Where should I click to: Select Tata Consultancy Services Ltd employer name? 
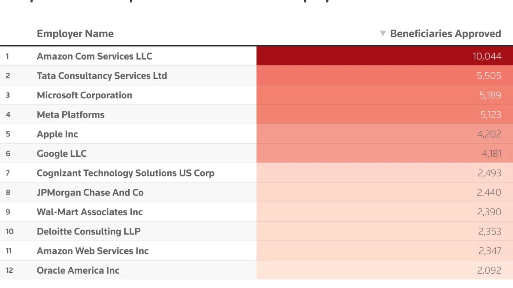tap(102, 76)
